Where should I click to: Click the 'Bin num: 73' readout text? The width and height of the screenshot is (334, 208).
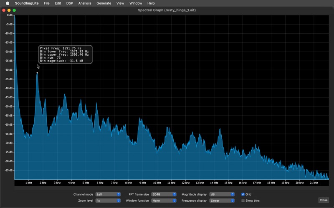tap(50, 58)
